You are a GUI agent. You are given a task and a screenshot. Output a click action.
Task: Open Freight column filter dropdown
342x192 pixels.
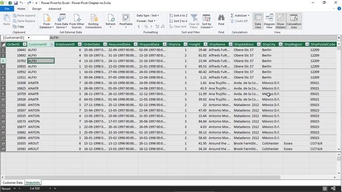(x=205, y=44)
